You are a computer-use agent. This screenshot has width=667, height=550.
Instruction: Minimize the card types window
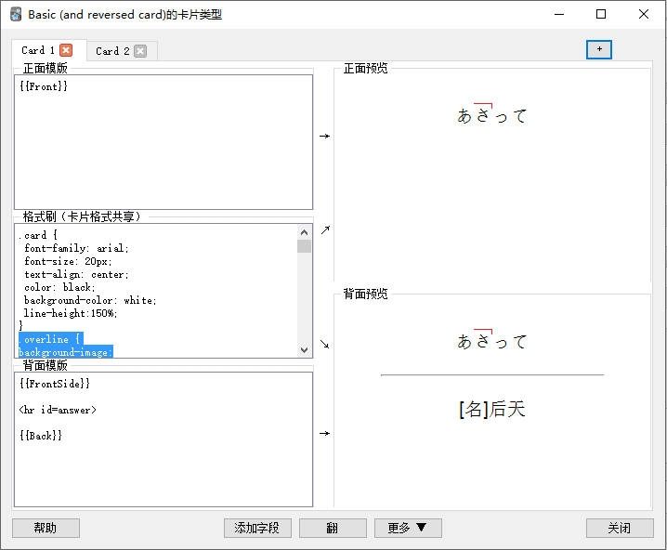coord(559,15)
